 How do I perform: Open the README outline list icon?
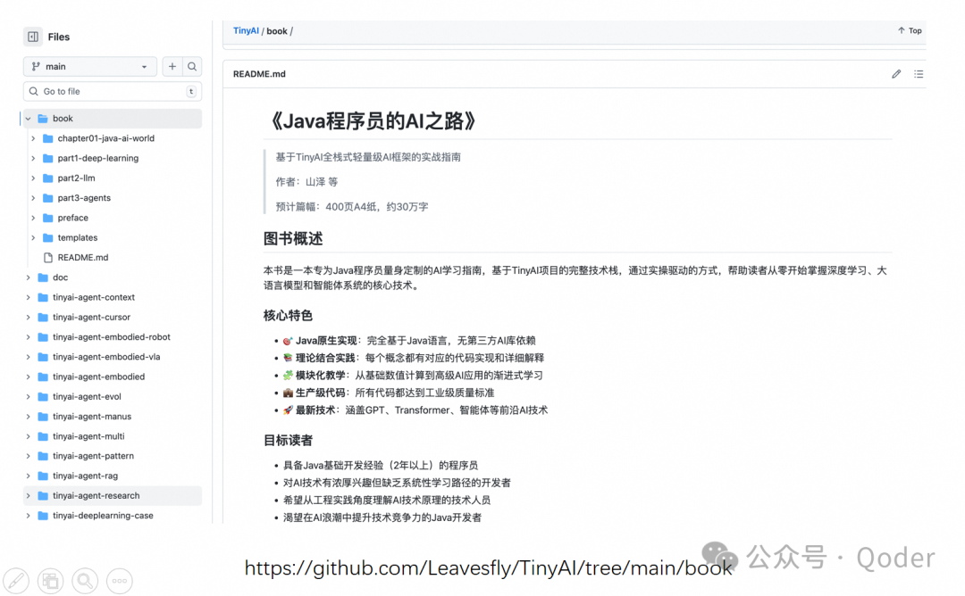[919, 74]
